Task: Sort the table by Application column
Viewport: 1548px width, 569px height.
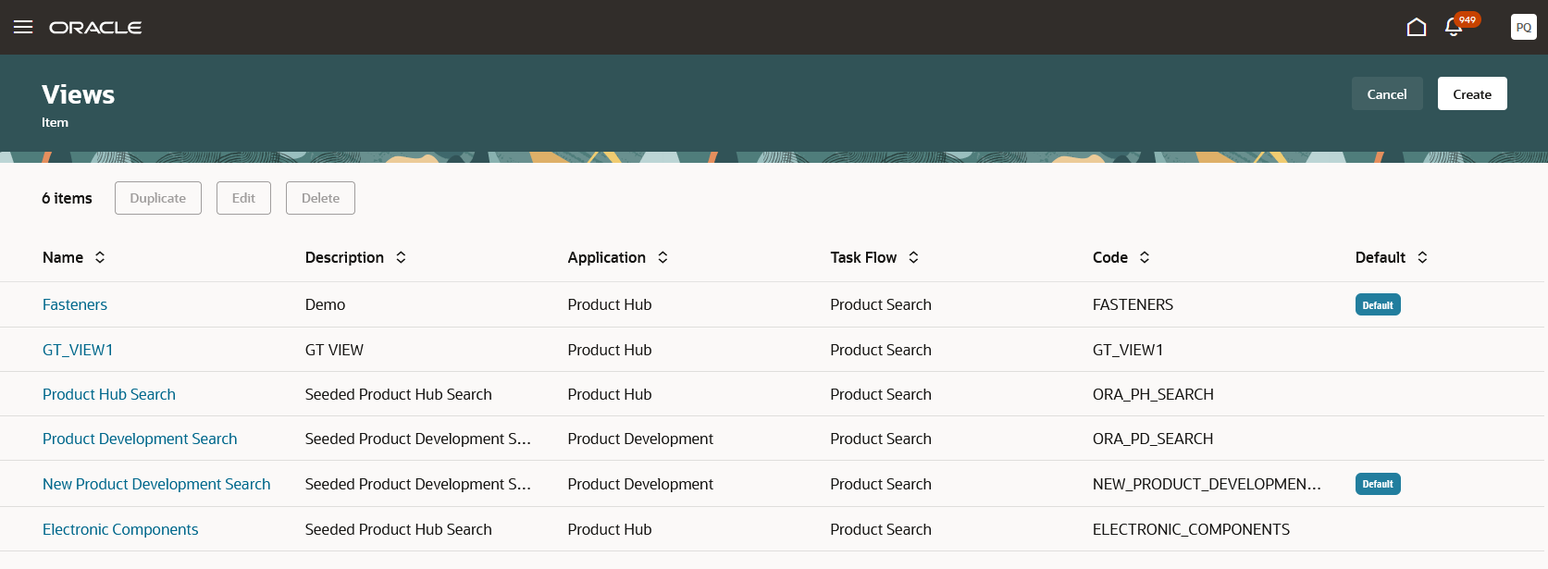Action: click(663, 257)
